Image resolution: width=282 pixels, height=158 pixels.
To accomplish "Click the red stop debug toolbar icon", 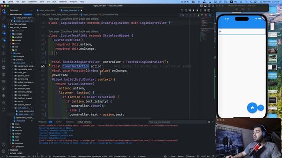I will pyautogui.click(x=206, y=15).
